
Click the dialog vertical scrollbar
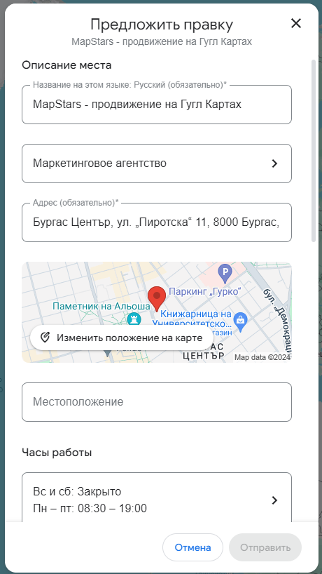click(314, 150)
